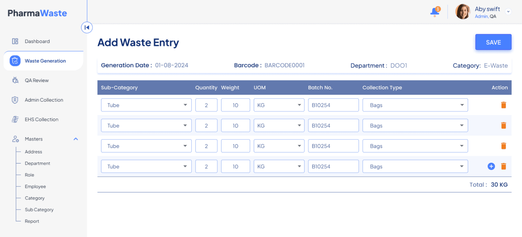The height and width of the screenshot is (237, 522).
Task: Open the Employee master page
Action: coord(35,186)
